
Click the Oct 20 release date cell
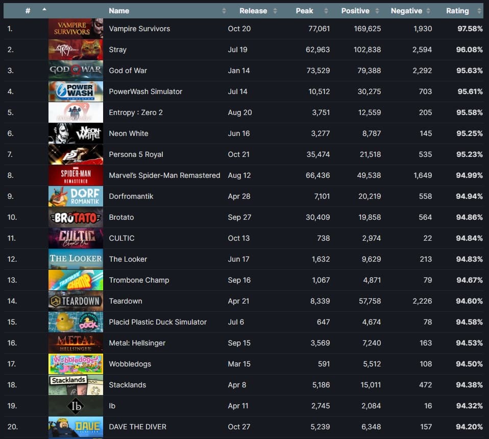[239, 29]
